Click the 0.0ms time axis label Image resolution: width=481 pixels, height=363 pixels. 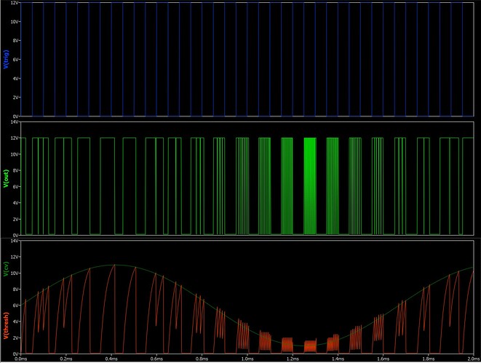click(22, 359)
